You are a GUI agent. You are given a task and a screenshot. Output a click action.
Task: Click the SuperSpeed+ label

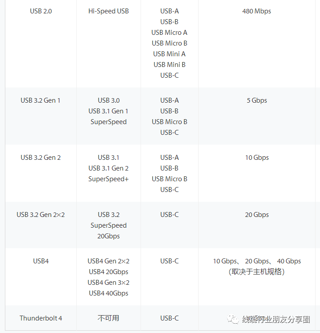coord(108,179)
